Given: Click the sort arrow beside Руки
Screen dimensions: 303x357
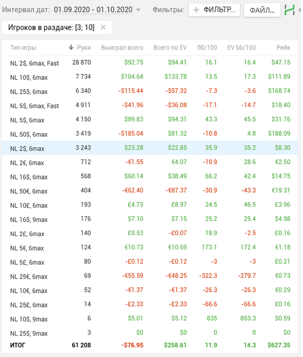Looking at the screenshot, I should click(x=71, y=47).
